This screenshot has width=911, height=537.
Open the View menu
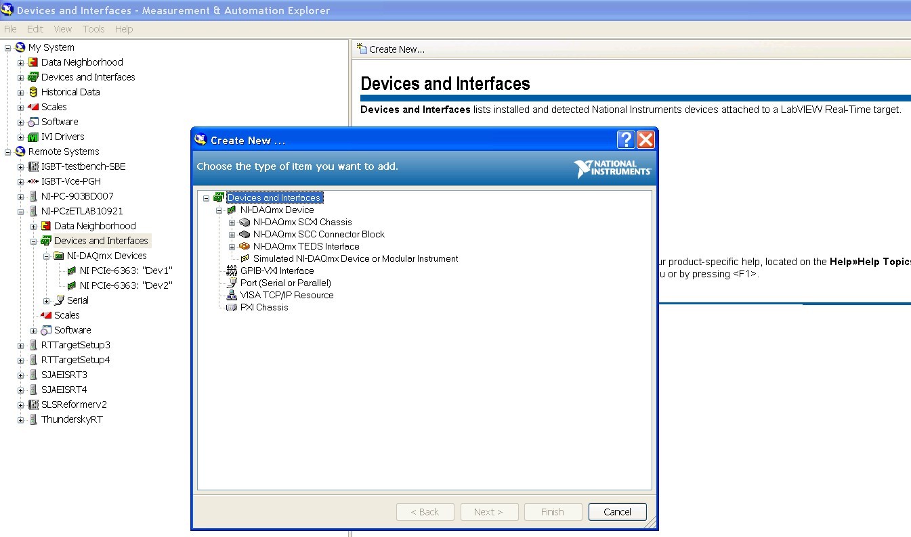tap(63, 29)
